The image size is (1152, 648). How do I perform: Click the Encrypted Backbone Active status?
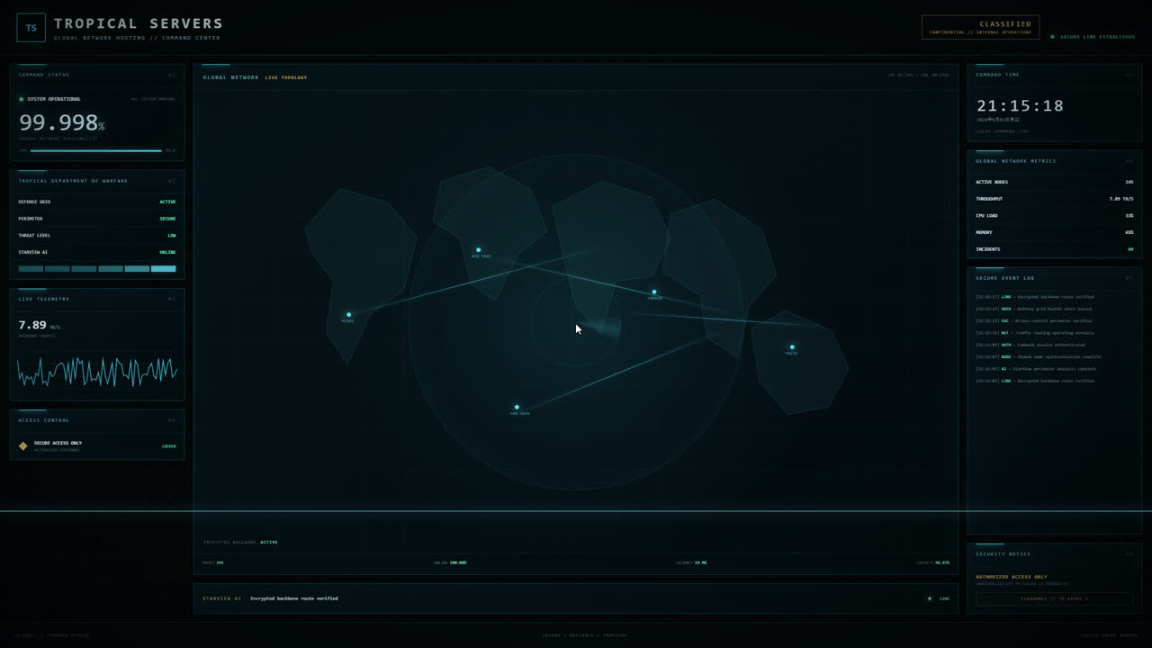[x=240, y=543]
